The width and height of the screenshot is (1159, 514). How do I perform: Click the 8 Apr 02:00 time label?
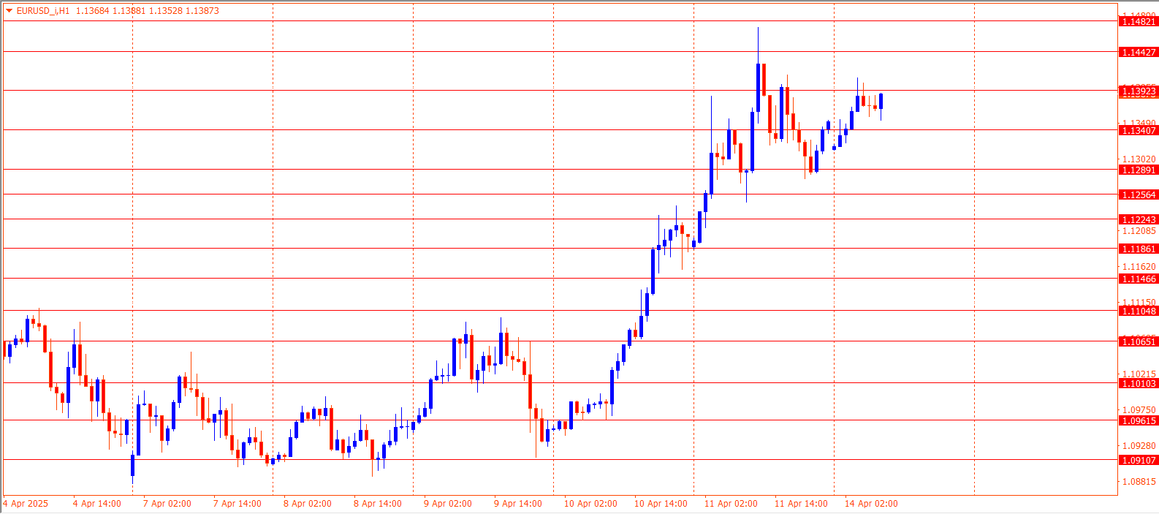tap(308, 504)
